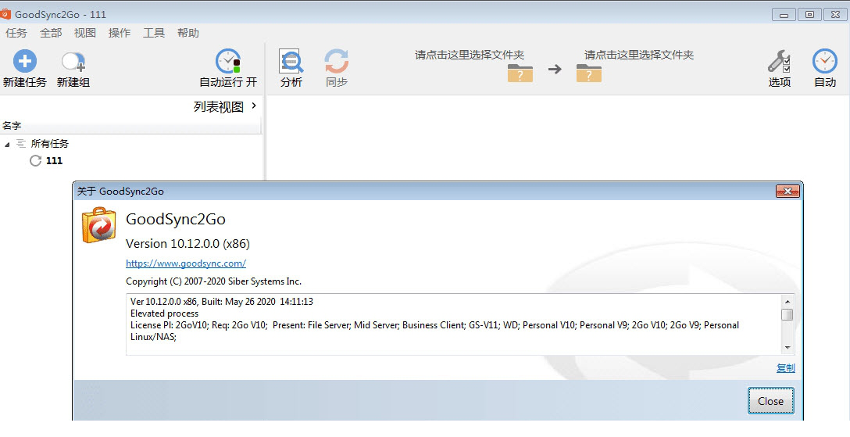This screenshot has height=437, width=850.
Task: Click the sync status icon beside job 111
Action: 36,160
